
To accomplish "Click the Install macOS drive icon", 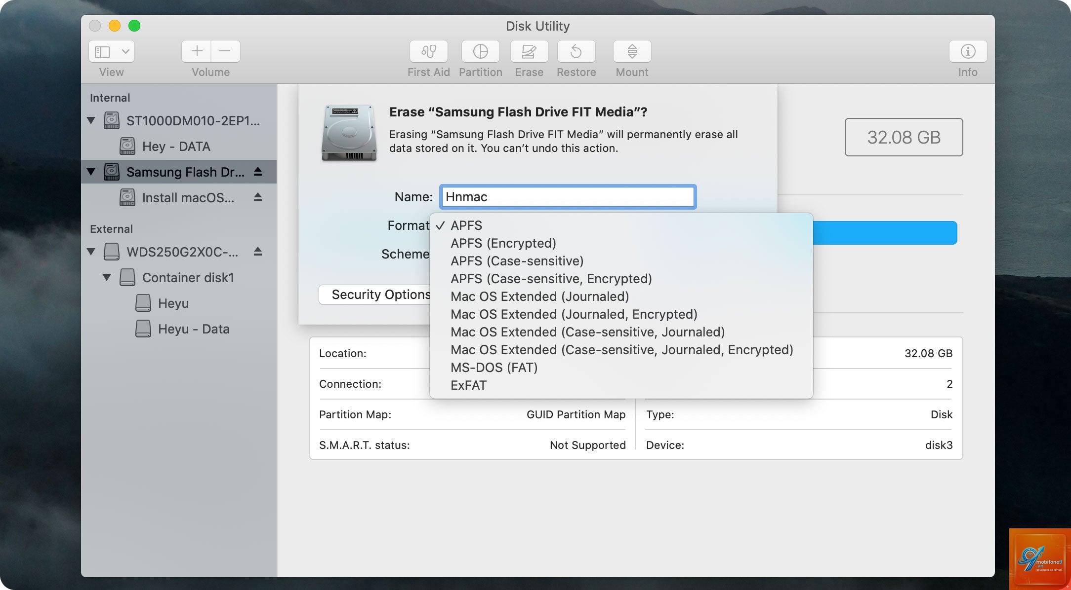I will point(127,197).
